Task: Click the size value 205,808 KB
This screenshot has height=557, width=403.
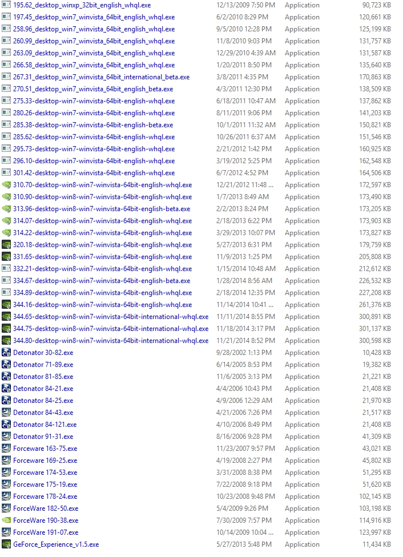Action: (374, 256)
